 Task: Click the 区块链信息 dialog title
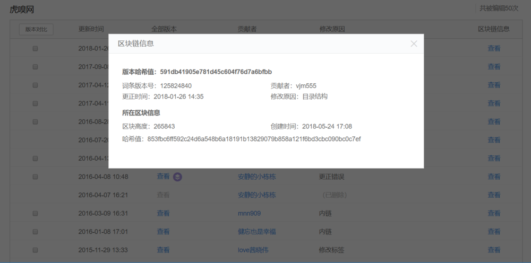(x=136, y=43)
